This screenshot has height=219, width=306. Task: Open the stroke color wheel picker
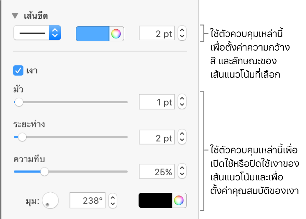coord(116,34)
